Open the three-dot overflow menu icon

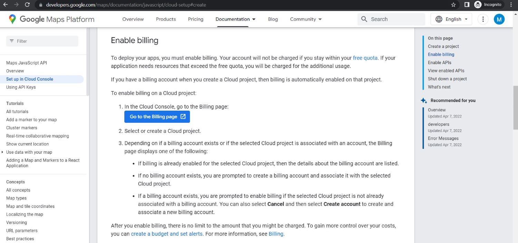483,19
